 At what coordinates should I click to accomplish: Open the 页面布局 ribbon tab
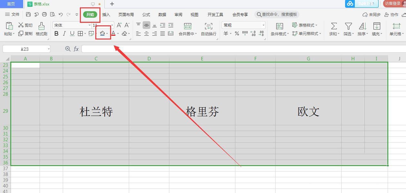[x=126, y=14]
